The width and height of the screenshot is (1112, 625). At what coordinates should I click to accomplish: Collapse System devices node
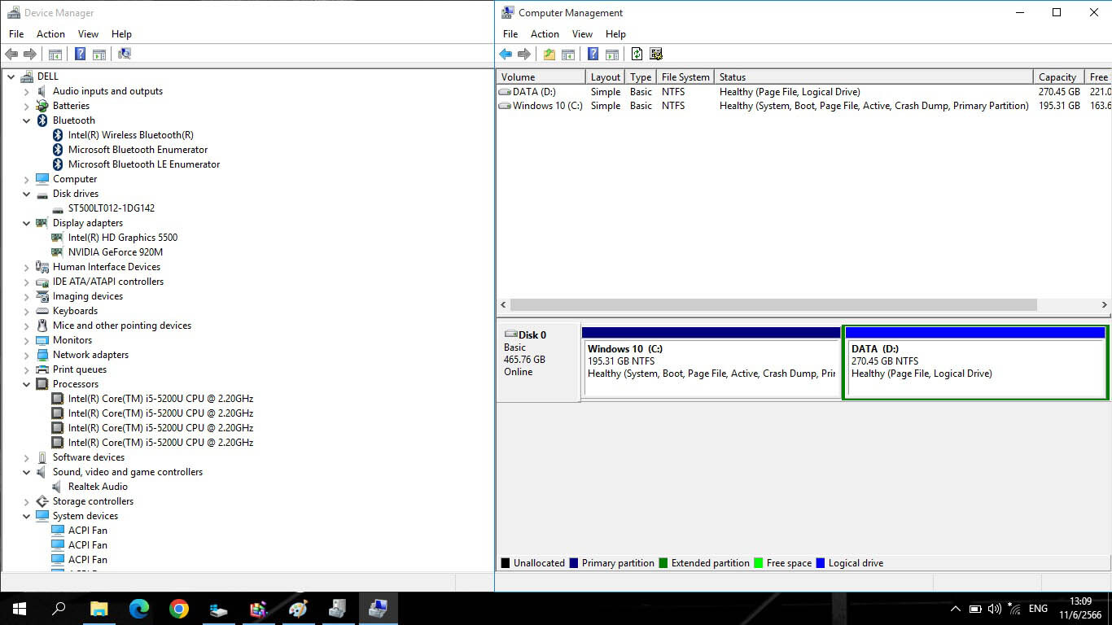coord(26,516)
